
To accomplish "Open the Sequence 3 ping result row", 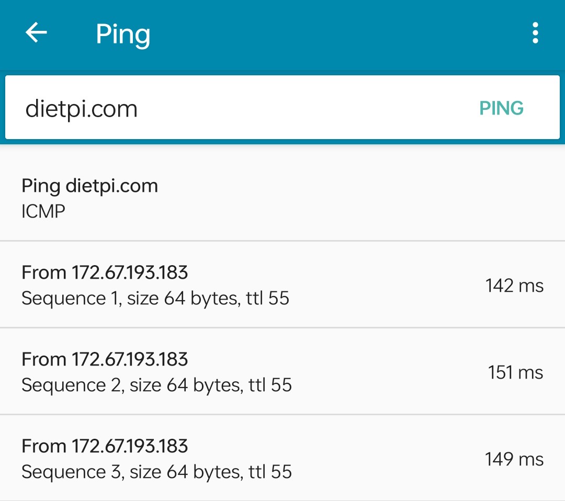I will pyautogui.click(x=282, y=458).
